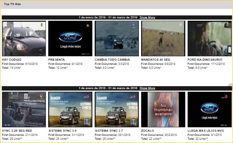Click Total 23 Units under ZOCALO
Viewport: 233px width, 143px height.
151,139
